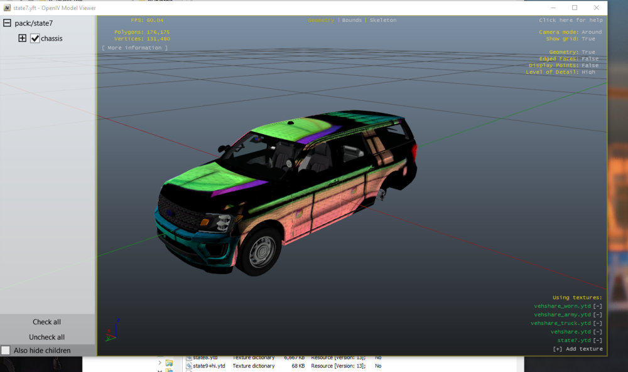This screenshot has width=628, height=372.
Task: Switch to the Bounds view tab
Action: click(352, 19)
